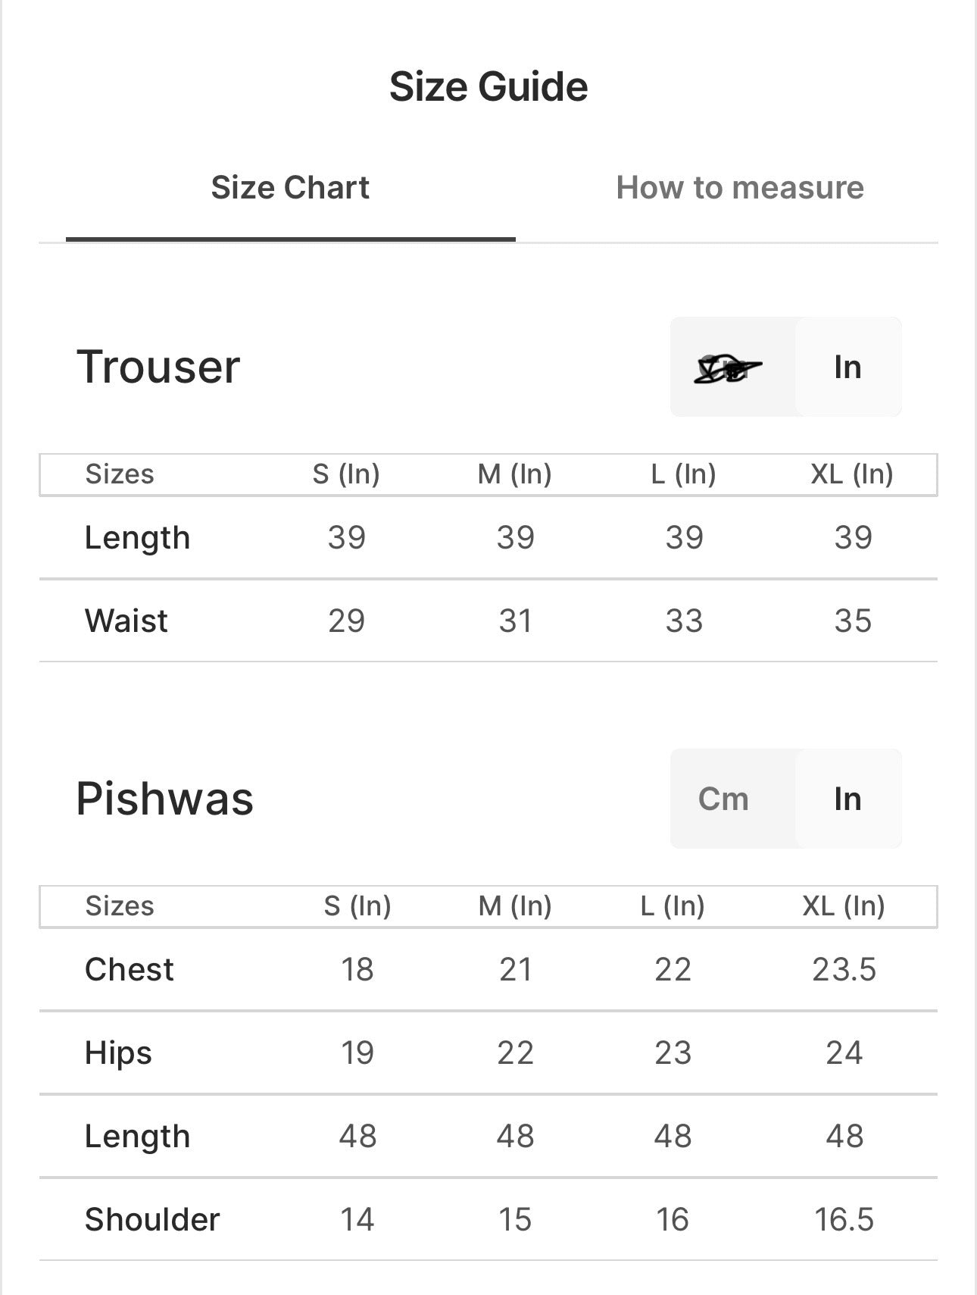Viewport: 977px width, 1295px height.
Task: Click the Hips row label
Action: point(118,1053)
